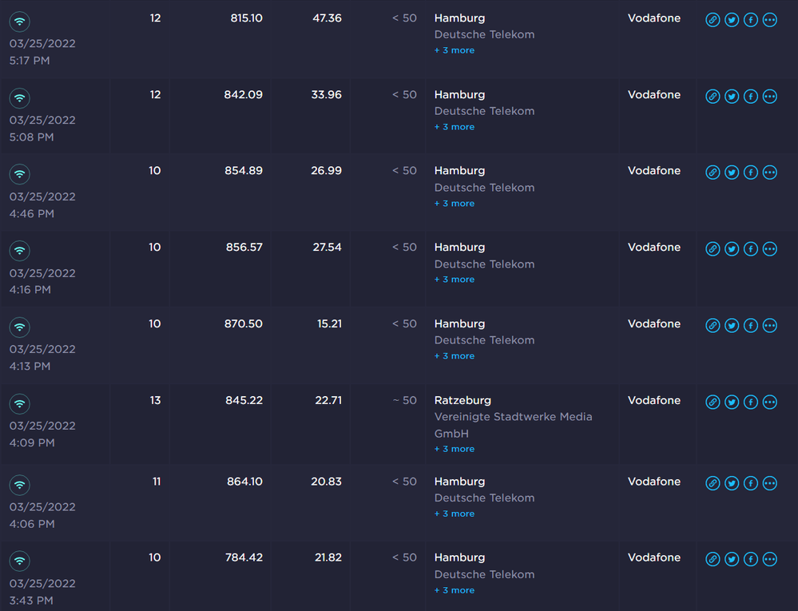Image resolution: width=798 pixels, height=611 pixels.
Task: Expand "+ 3 more" servers on 3:43 PM row
Action: 455,590
